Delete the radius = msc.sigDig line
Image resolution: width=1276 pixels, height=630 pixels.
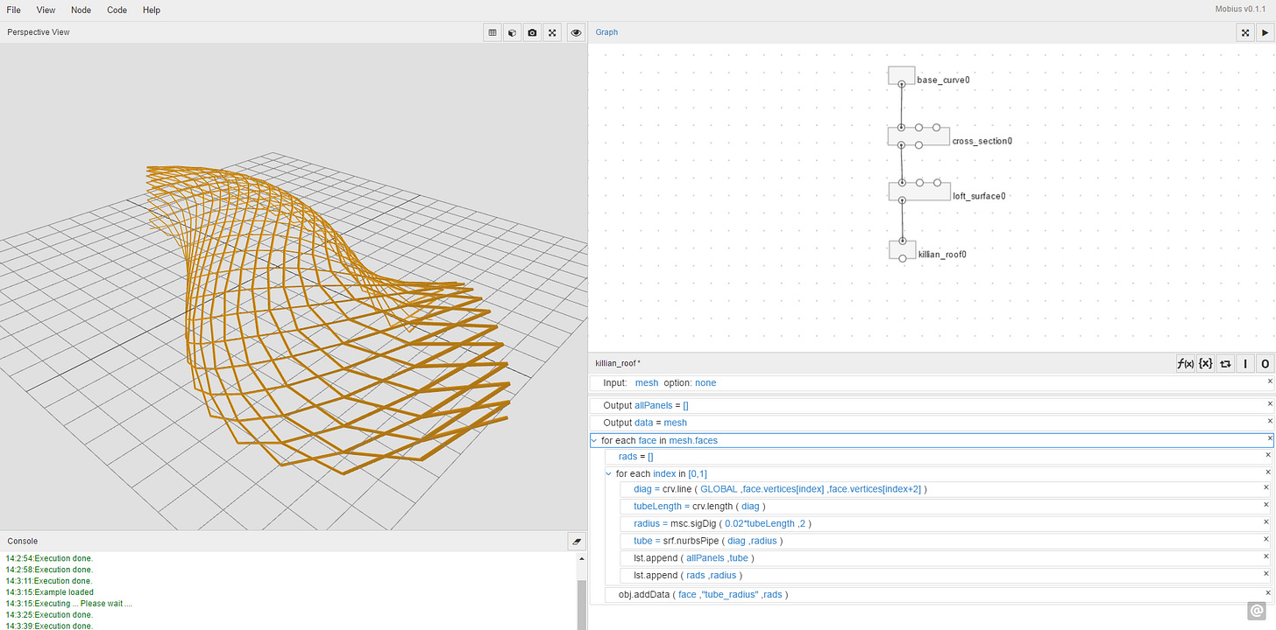(x=1265, y=521)
